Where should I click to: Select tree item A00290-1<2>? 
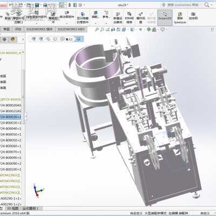10,204
